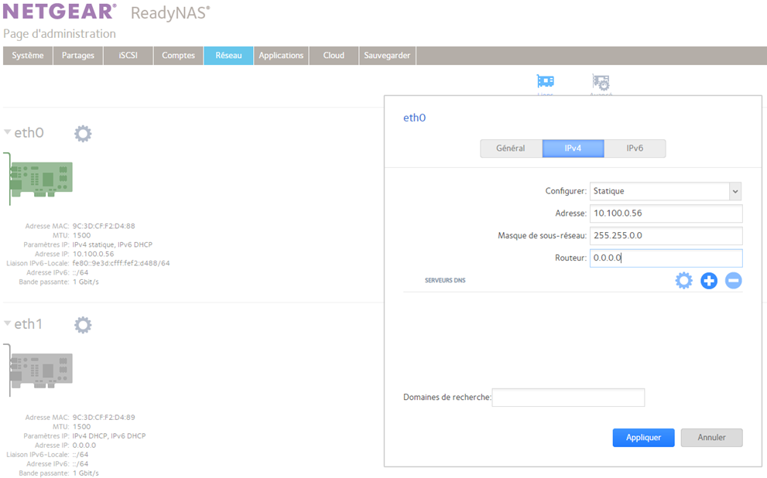
Task: Open the Liens network links icon
Action: (546, 82)
